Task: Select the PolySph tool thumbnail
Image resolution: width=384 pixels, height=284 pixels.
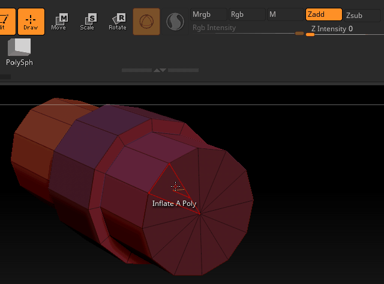Action: click(19, 52)
